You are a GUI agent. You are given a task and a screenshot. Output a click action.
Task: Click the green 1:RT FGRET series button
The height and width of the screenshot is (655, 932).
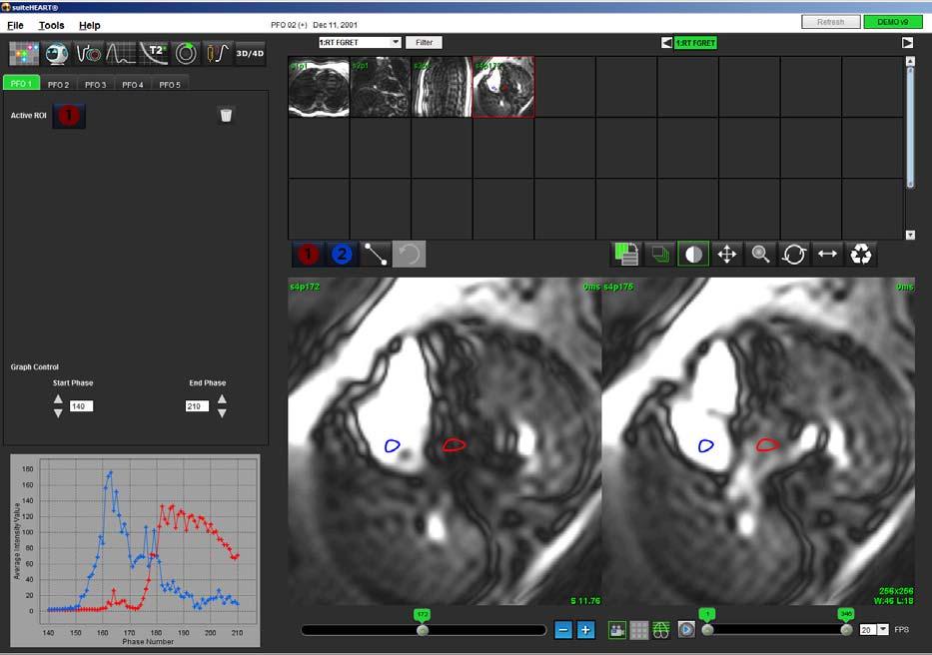point(695,43)
